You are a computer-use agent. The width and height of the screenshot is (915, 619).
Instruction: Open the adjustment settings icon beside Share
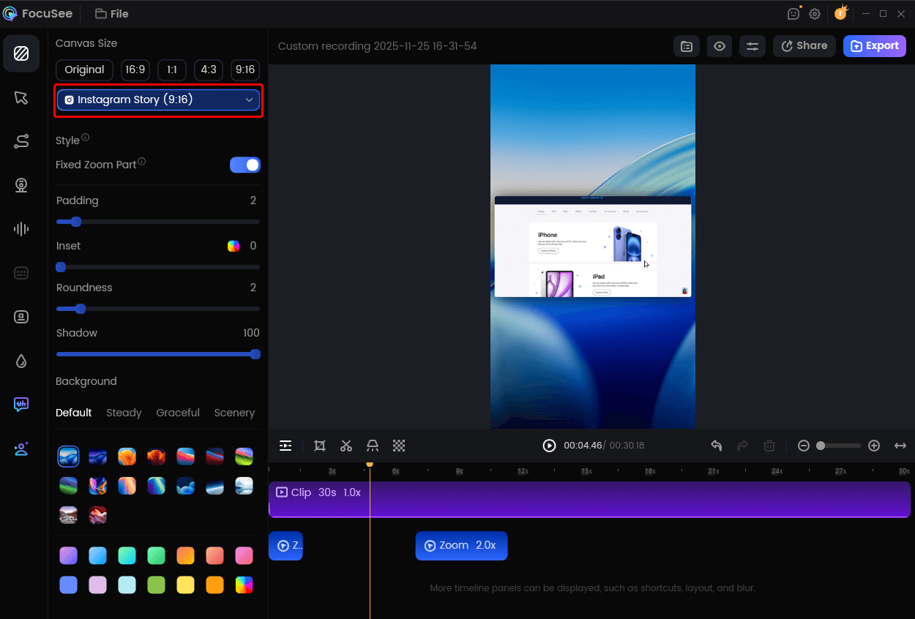pyautogui.click(x=752, y=45)
